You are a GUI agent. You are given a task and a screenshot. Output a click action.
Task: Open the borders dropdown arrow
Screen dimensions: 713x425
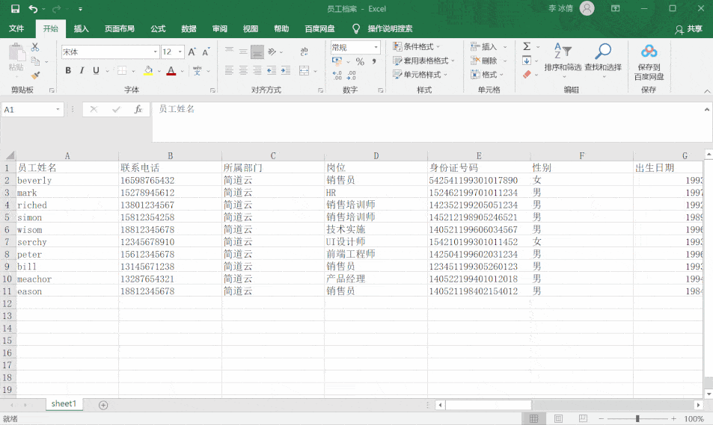click(133, 71)
